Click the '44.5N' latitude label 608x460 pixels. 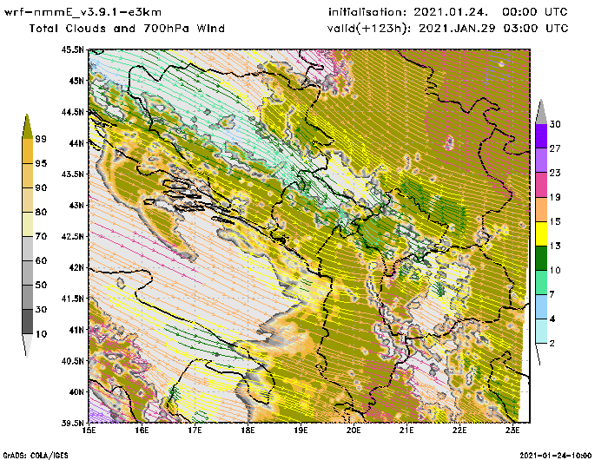point(72,112)
